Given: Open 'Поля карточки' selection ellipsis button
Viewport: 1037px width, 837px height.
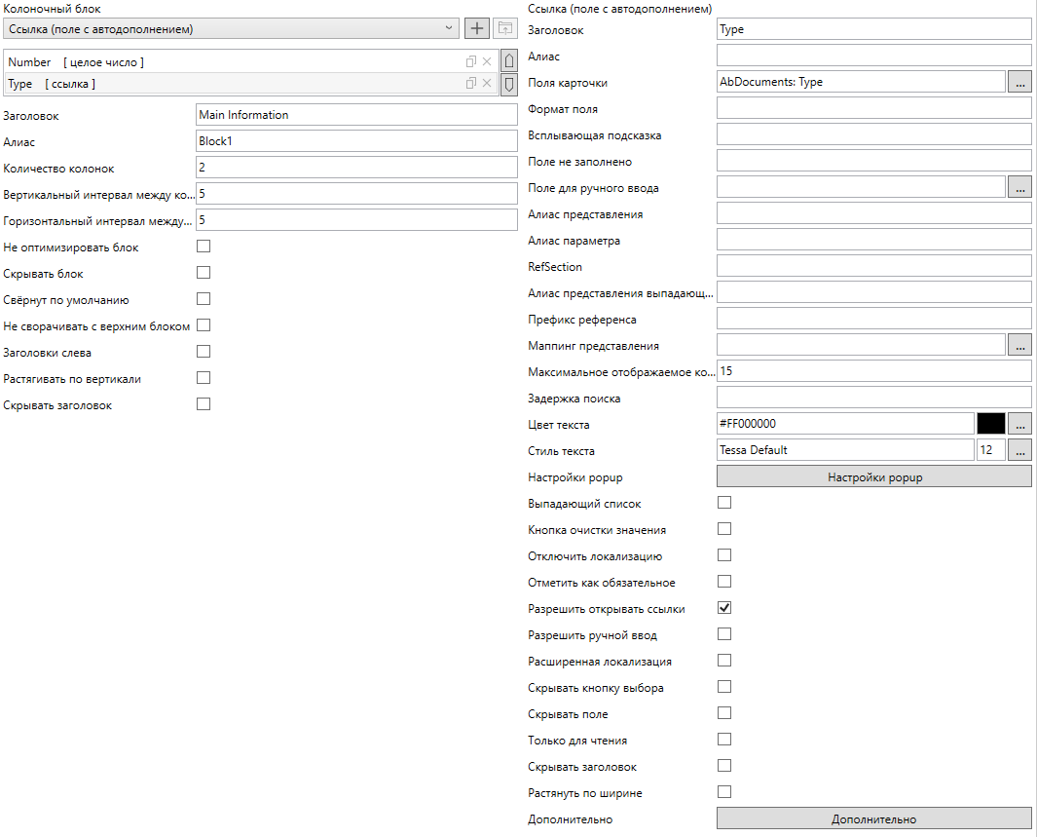Looking at the screenshot, I should (1019, 82).
